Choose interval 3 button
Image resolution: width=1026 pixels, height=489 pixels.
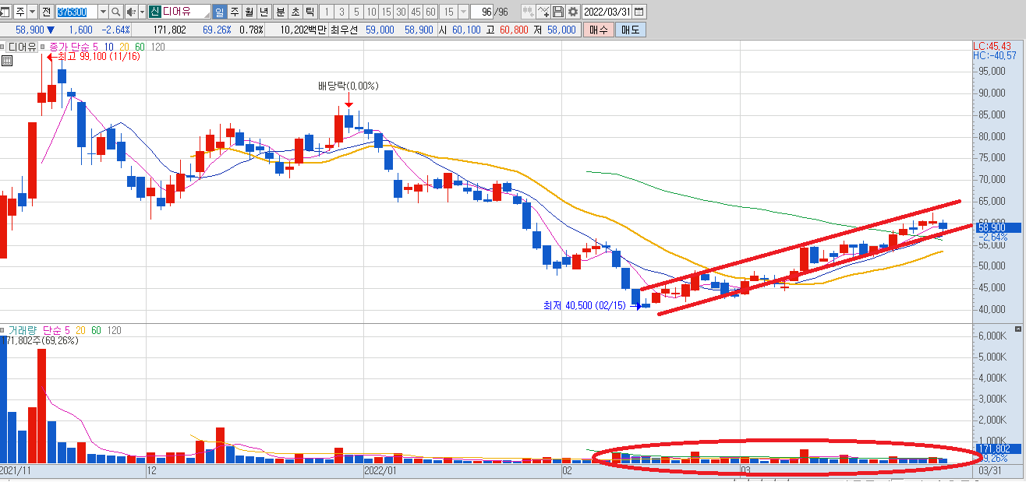(x=341, y=12)
